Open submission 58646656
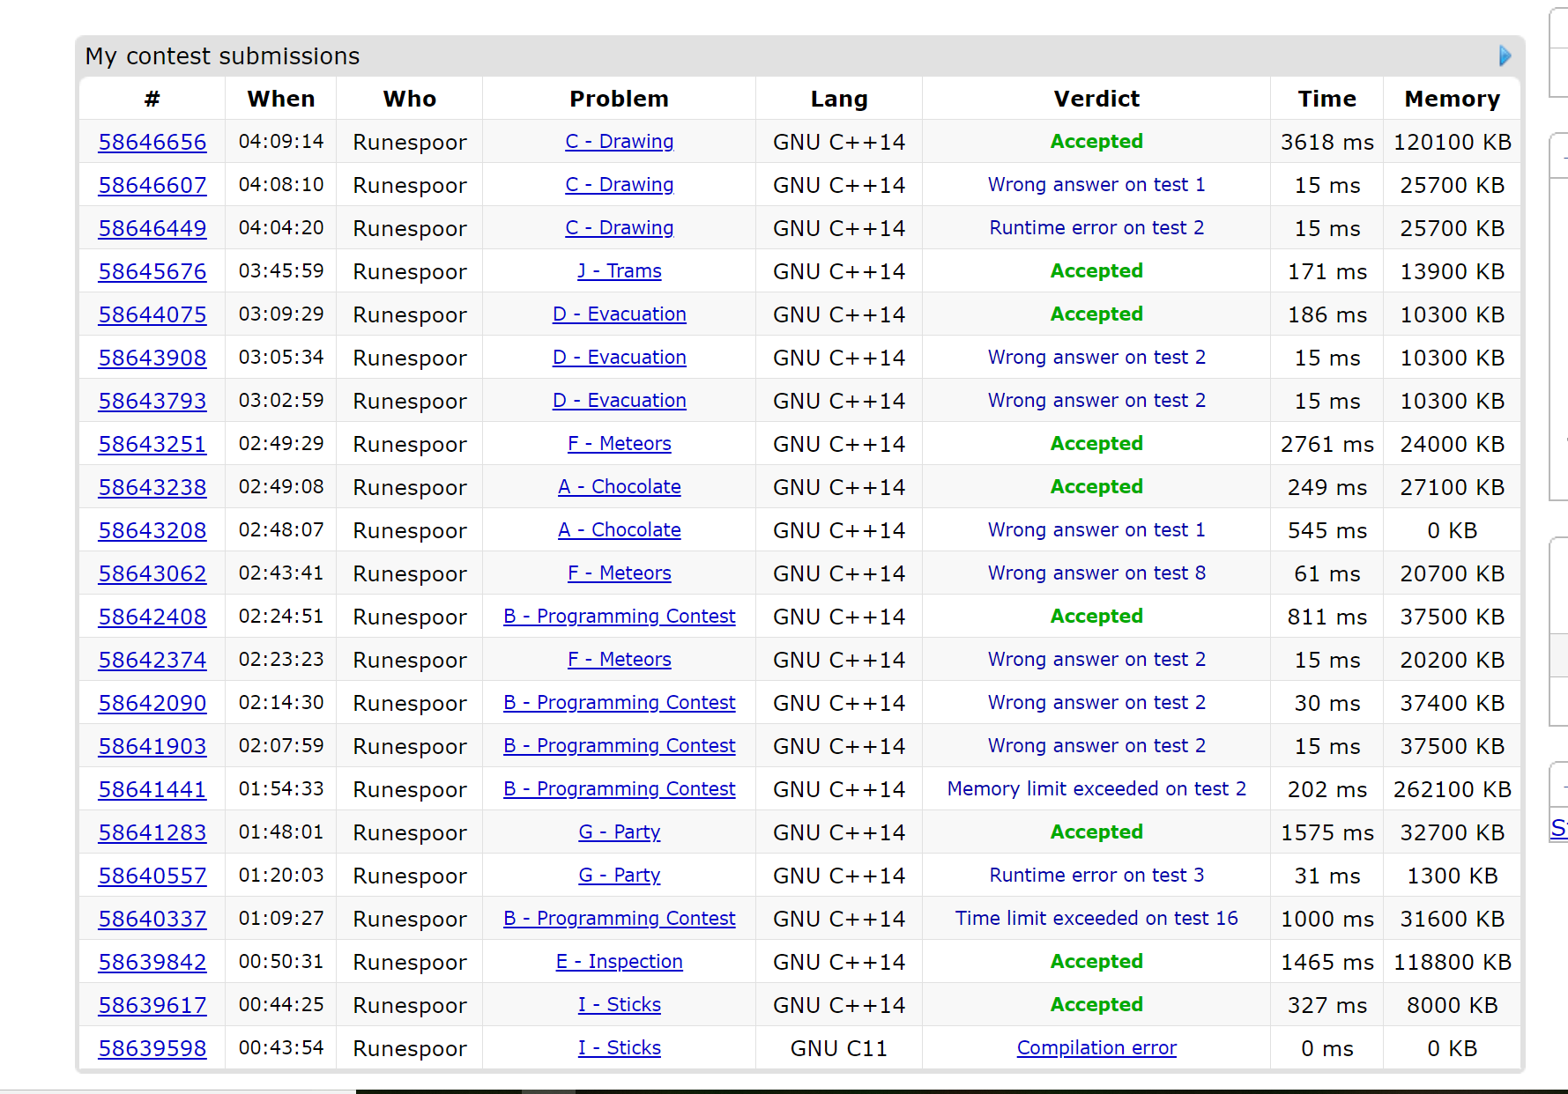Viewport: 1568px width, 1094px height. (x=152, y=142)
